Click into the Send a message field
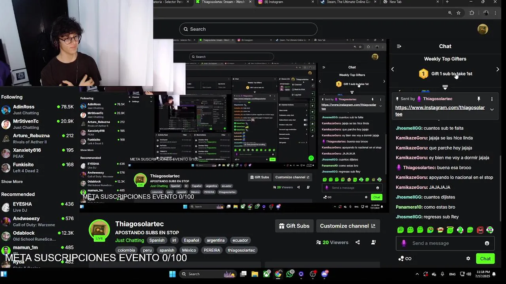Screen dimensions: 506x284 coord(445,243)
